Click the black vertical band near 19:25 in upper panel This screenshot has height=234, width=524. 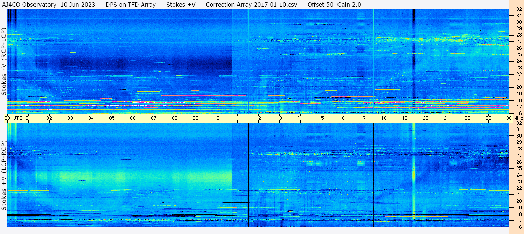pyautogui.click(x=413, y=61)
